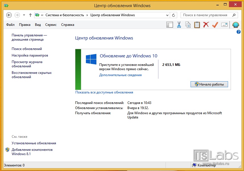Screen dimensions: 244x171
Task: Click the computer icon in the status bar
Action: 194,165
